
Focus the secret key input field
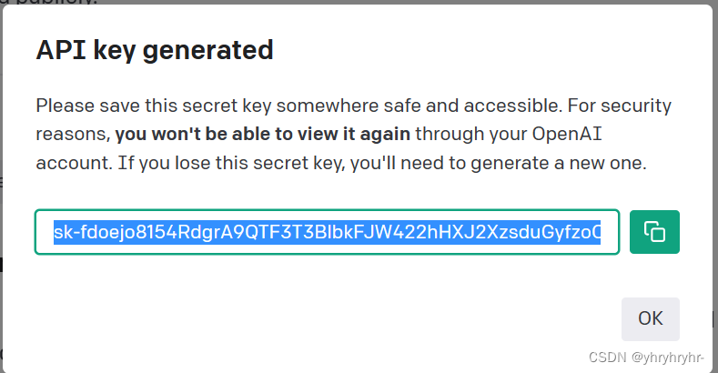click(327, 232)
